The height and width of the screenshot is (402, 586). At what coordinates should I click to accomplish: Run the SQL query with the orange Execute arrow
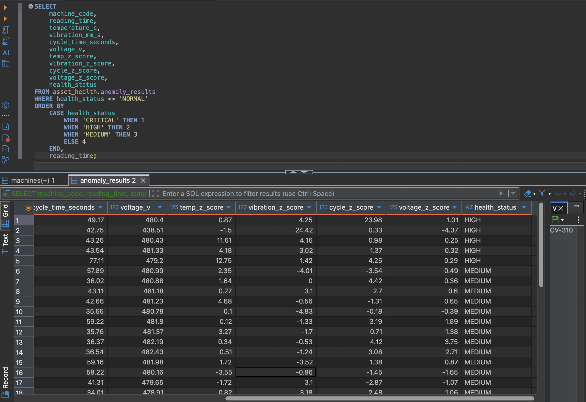(5, 8)
